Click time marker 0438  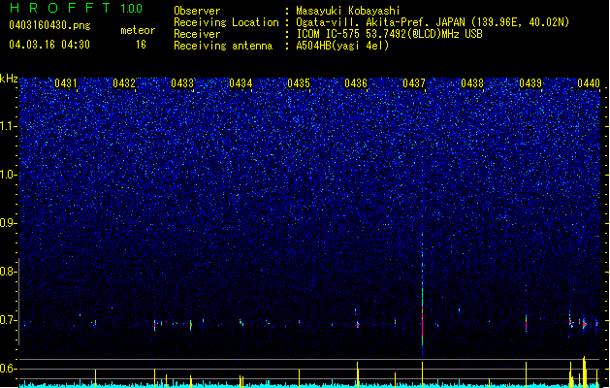point(472,83)
